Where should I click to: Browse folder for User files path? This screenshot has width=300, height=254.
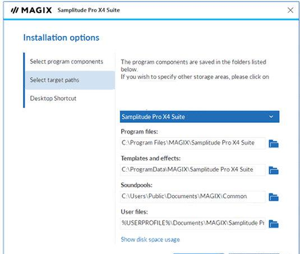click(274, 224)
